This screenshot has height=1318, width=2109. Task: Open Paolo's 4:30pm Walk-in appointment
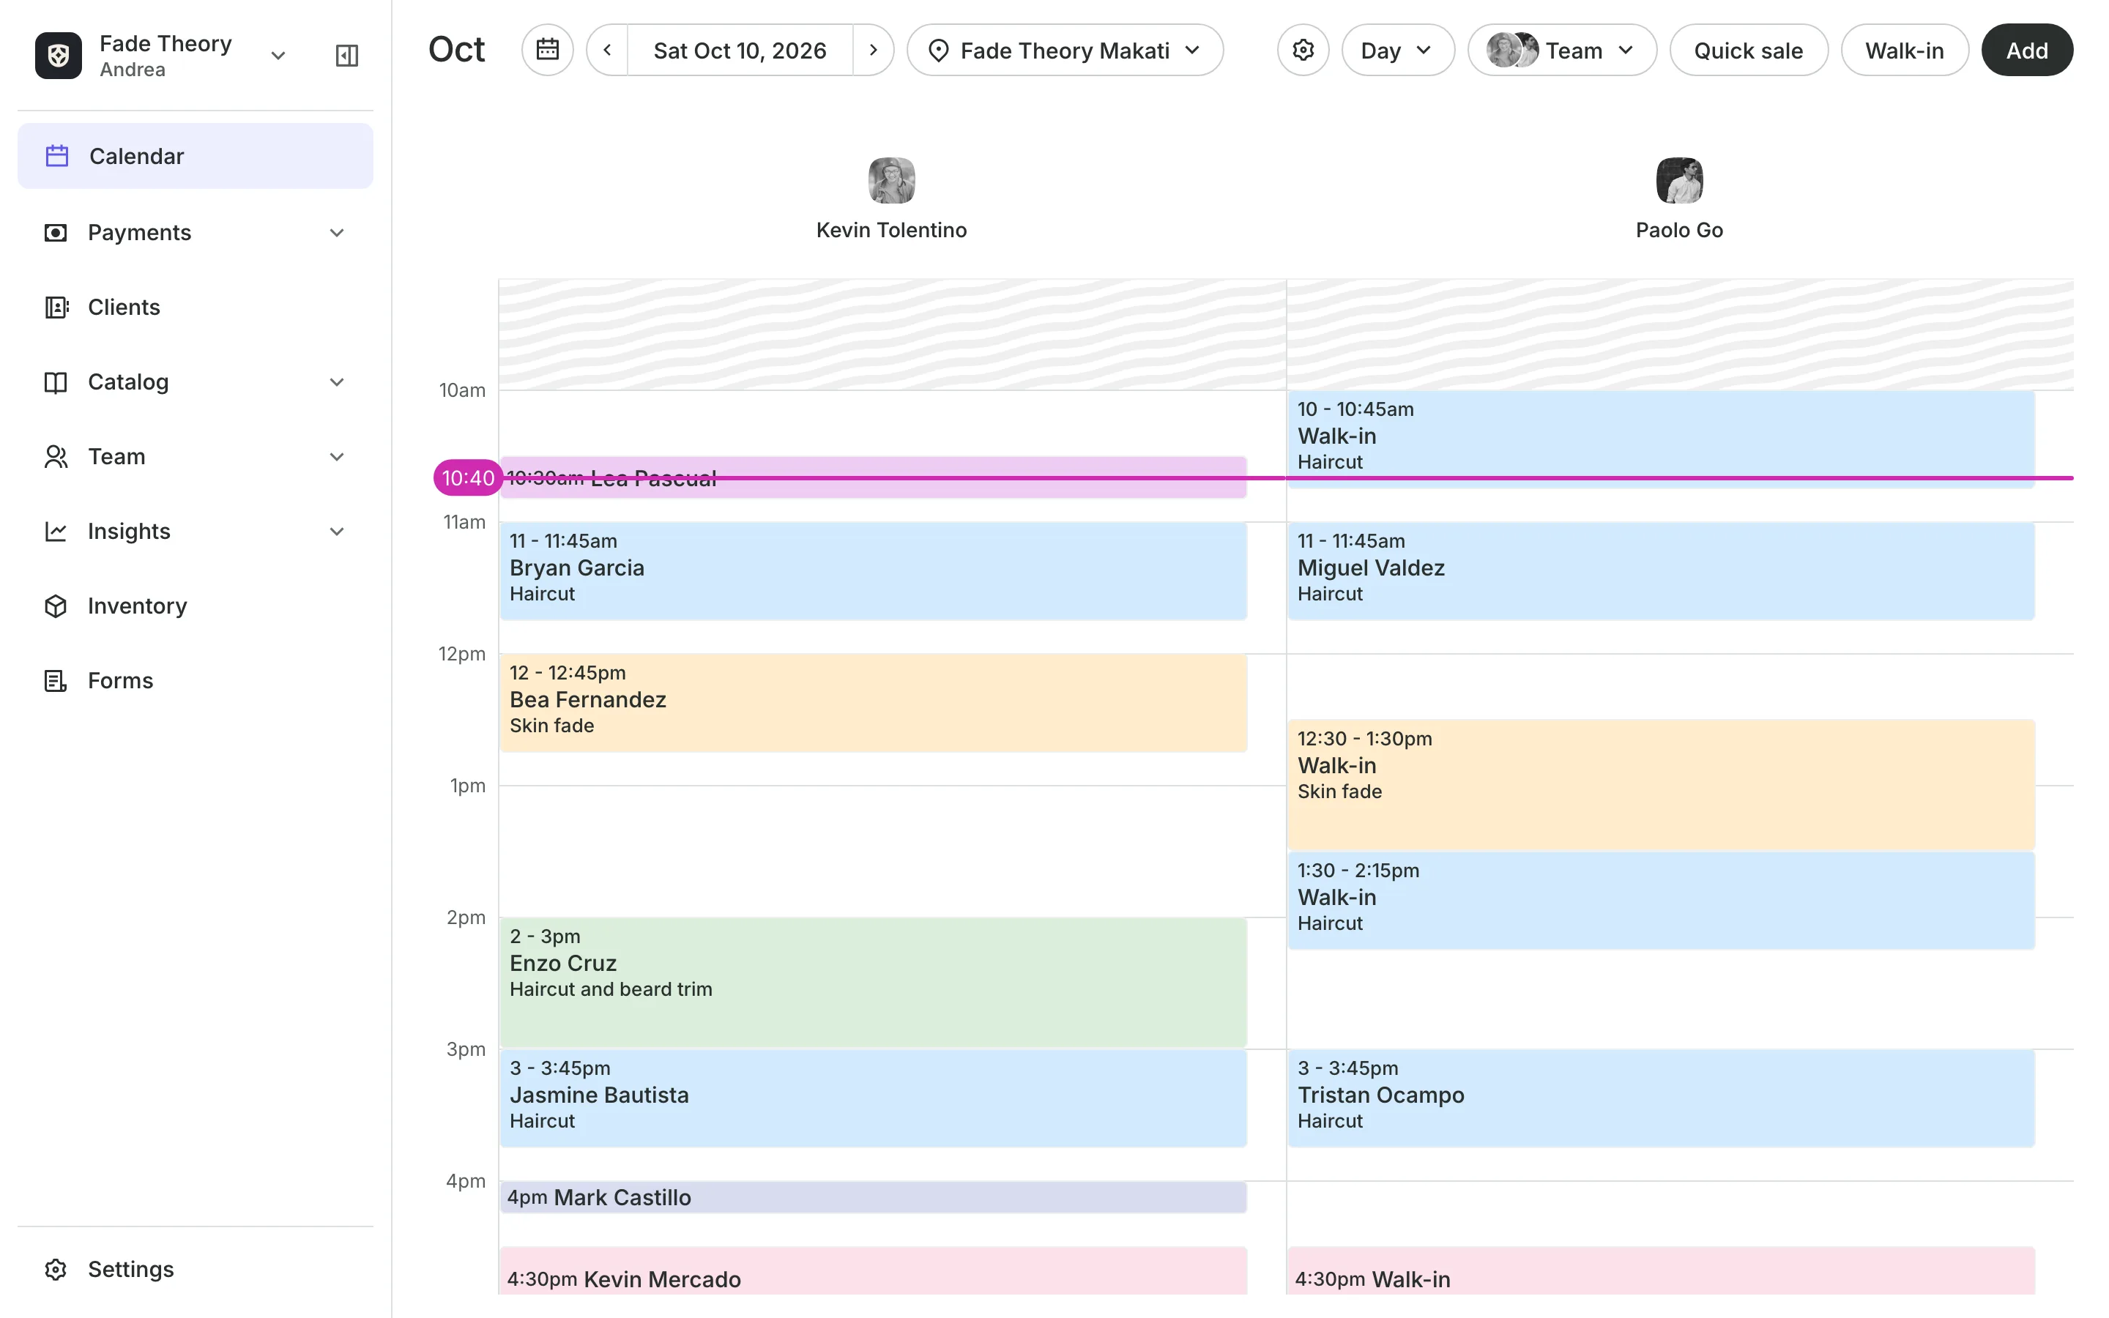(1661, 1272)
